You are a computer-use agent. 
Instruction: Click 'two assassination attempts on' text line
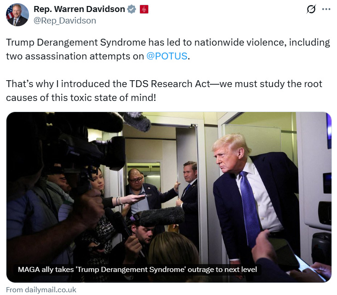(x=75, y=56)
